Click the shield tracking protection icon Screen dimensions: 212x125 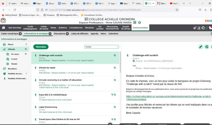38,10
